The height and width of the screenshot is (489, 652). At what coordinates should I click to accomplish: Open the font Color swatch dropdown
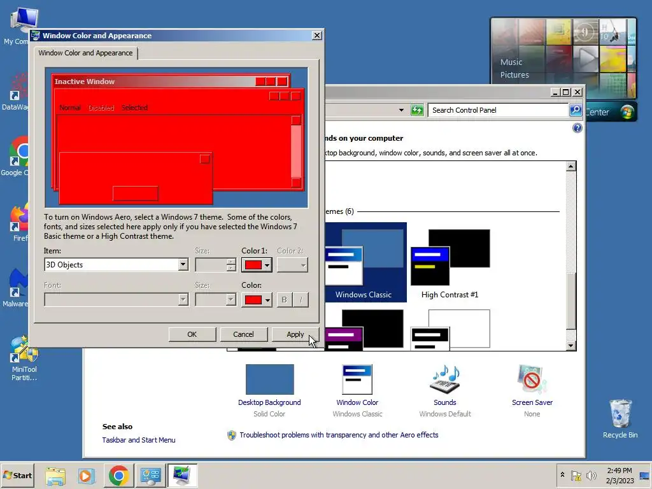pyautogui.click(x=257, y=300)
